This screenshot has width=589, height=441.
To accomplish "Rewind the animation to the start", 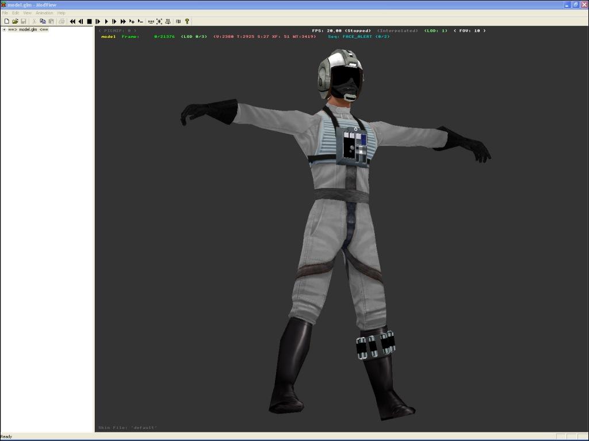I will (x=72, y=21).
